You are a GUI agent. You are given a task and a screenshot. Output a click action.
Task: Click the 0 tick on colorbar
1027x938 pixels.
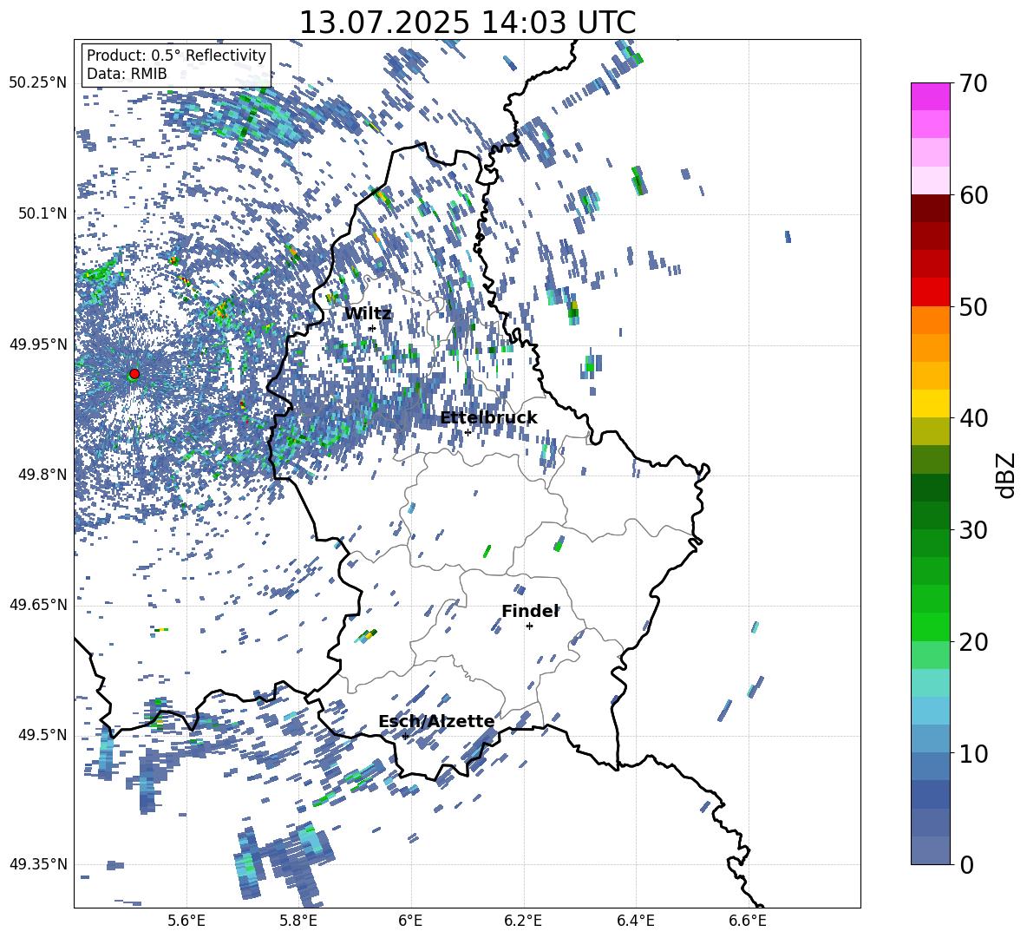[x=965, y=864]
